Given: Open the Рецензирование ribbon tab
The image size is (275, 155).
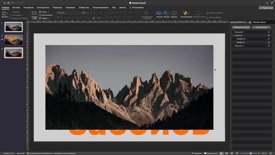Looking at the screenshot, I should coord(101,8).
